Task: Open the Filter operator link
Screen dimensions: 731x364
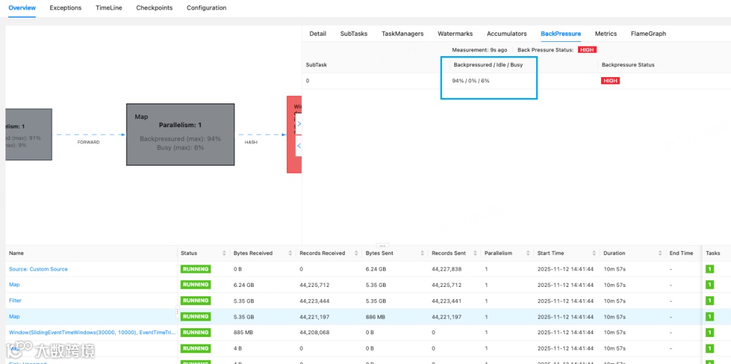Action: [x=16, y=300]
